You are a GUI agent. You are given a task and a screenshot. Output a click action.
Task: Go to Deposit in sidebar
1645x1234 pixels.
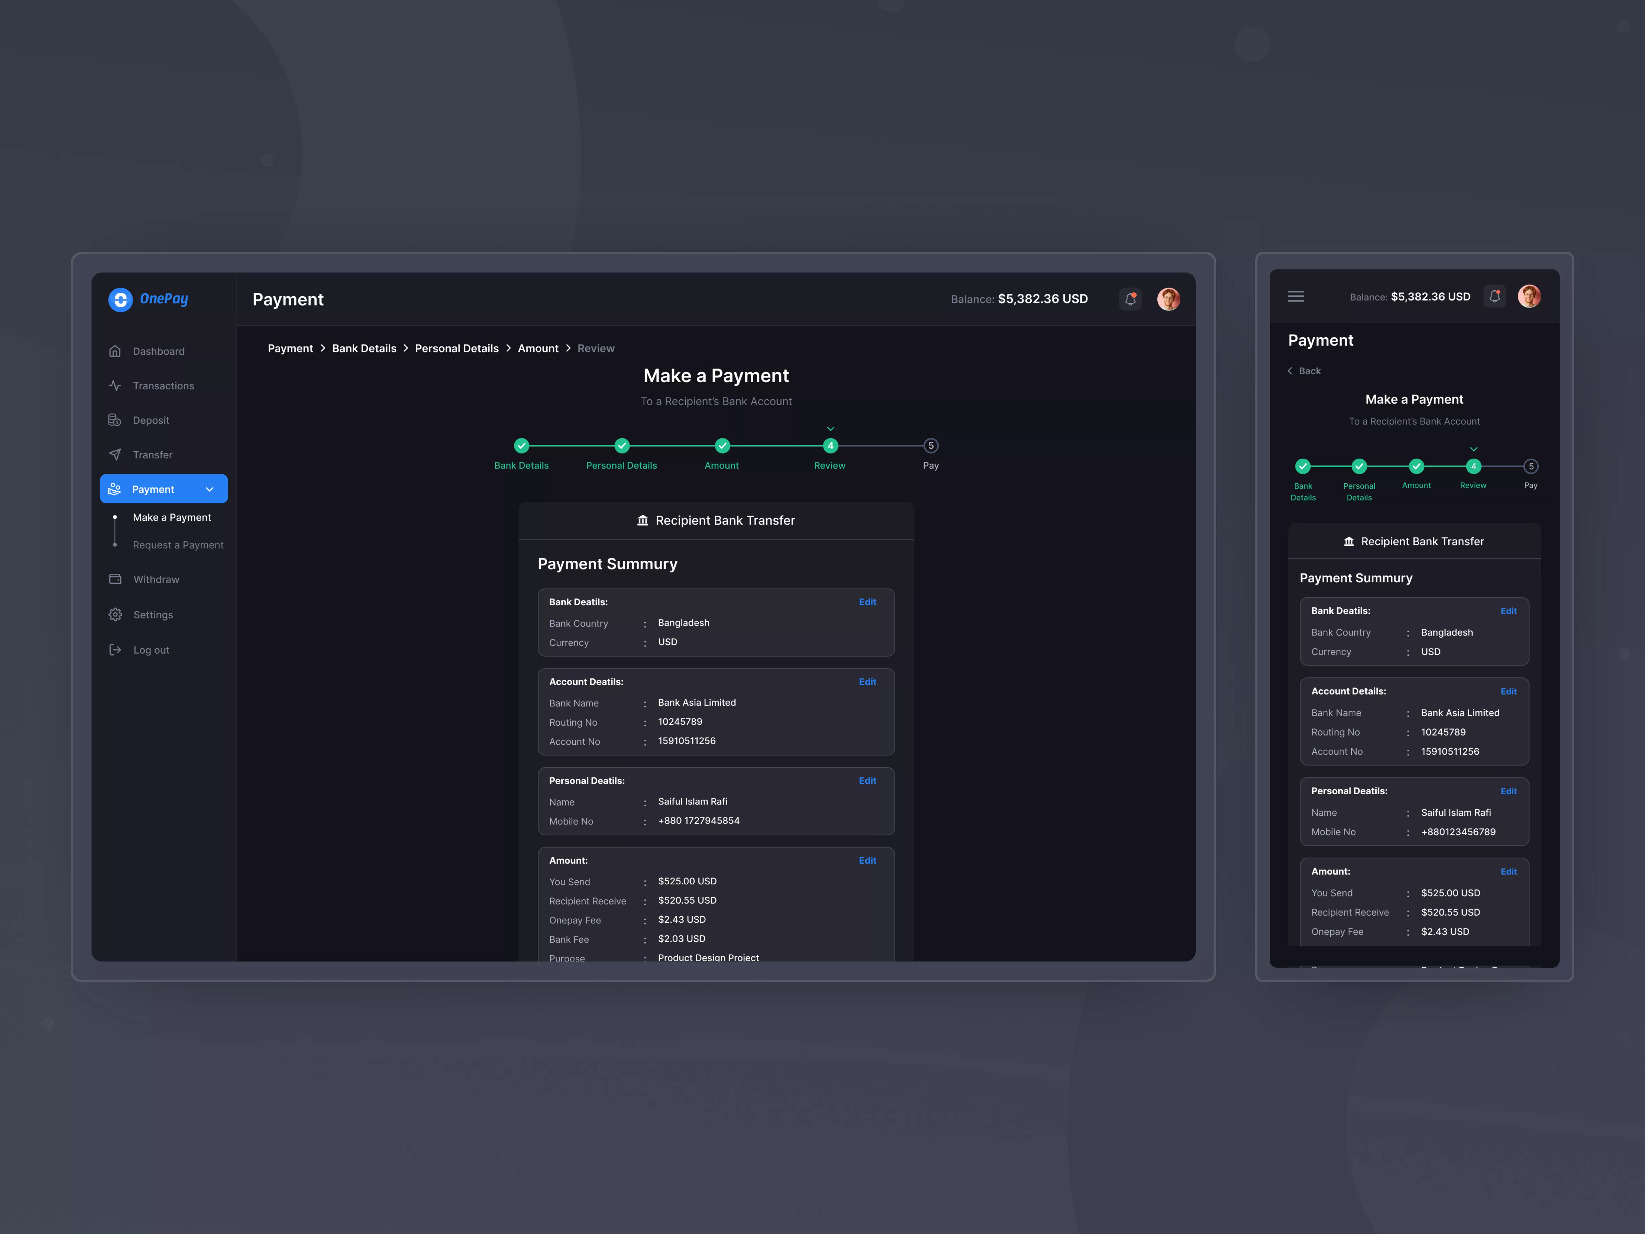click(151, 420)
